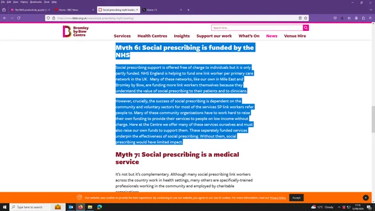Open the Support our work link

coord(214,36)
